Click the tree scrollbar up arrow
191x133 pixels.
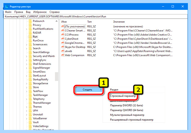[56, 21]
